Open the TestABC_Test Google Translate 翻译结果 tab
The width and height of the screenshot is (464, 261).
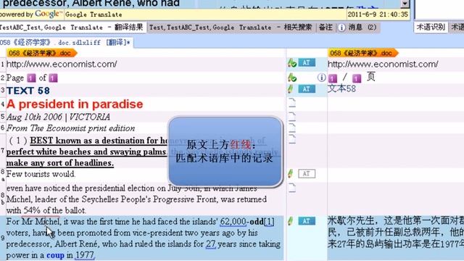[72, 28]
